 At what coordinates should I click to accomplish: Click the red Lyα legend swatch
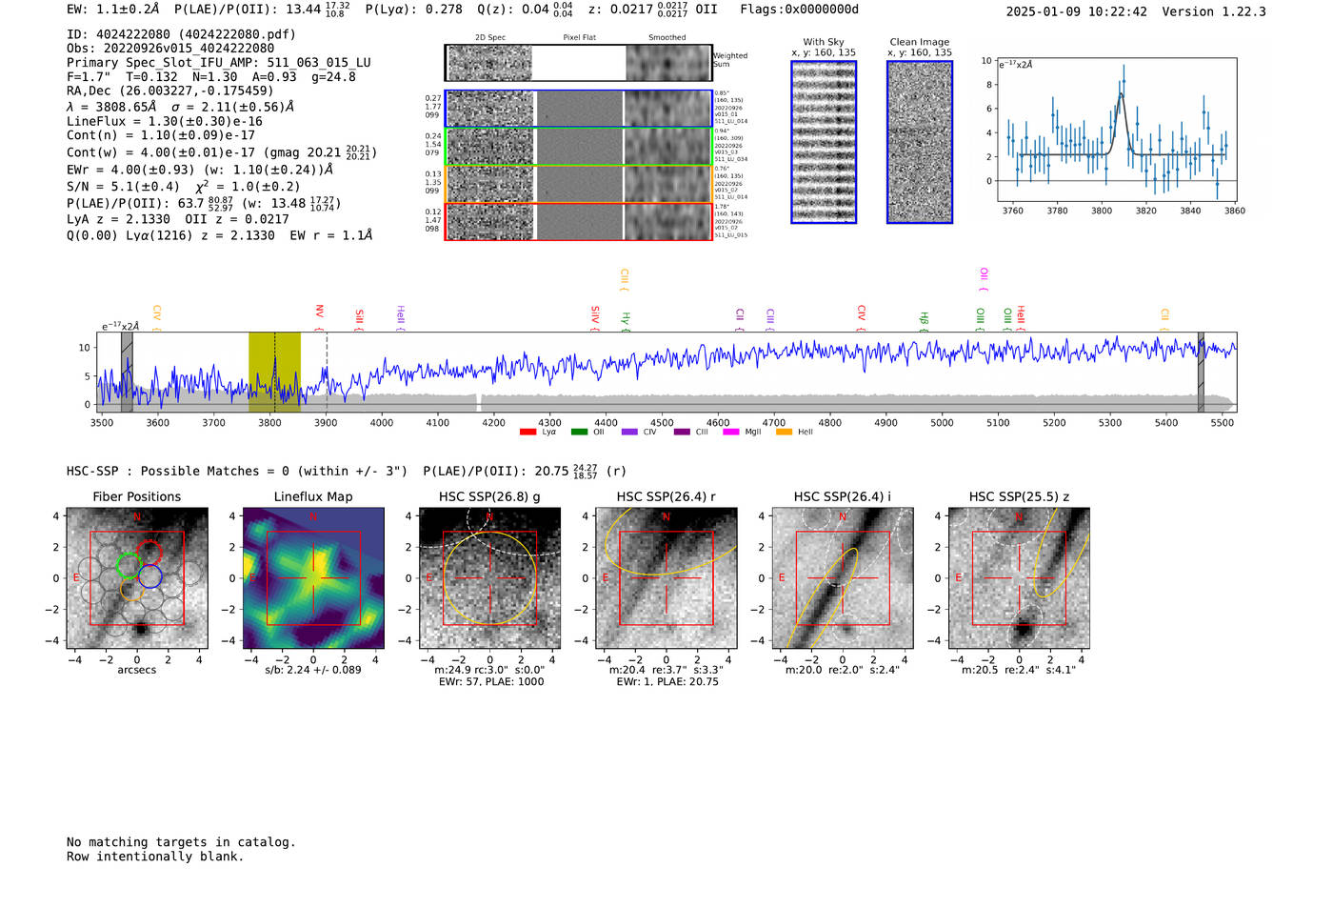528,433
